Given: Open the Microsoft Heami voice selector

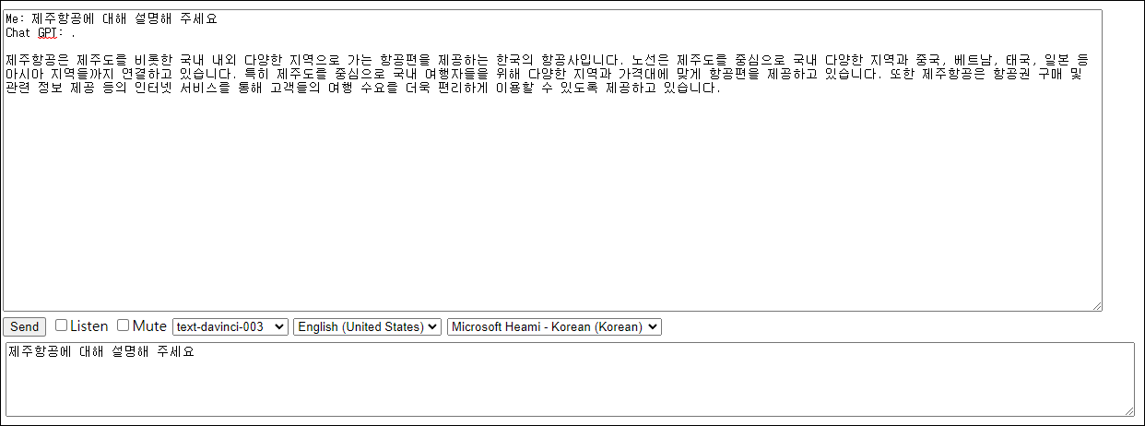Looking at the screenshot, I should click(554, 326).
